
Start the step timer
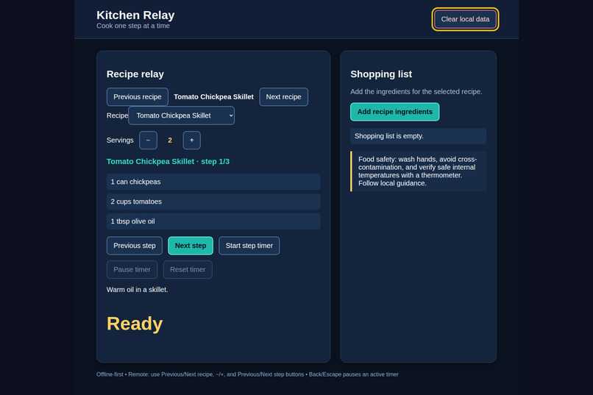coord(249,246)
